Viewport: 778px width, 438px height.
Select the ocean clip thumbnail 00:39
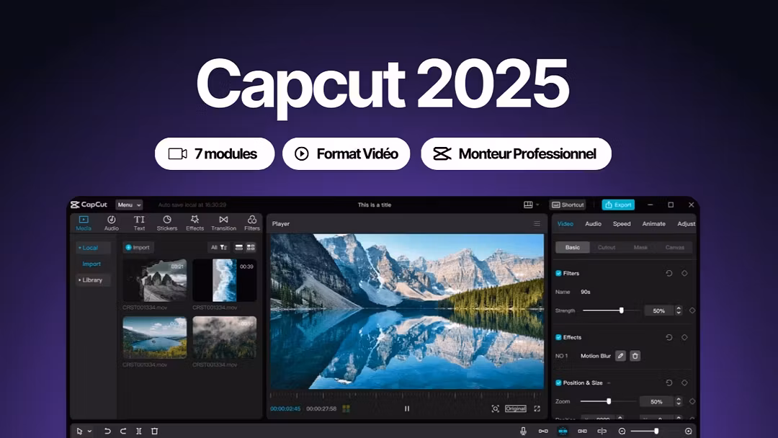click(x=224, y=280)
